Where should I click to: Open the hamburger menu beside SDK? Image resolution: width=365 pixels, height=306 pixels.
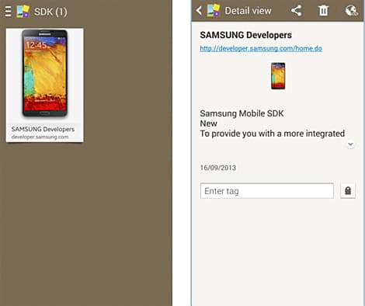tap(8, 12)
